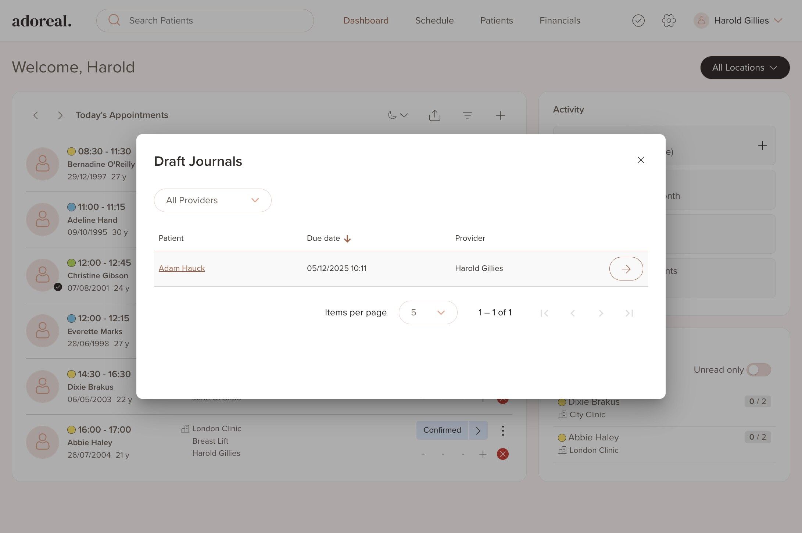Open the Adam Hauck patient link
This screenshot has width=802, height=533.
(x=182, y=268)
